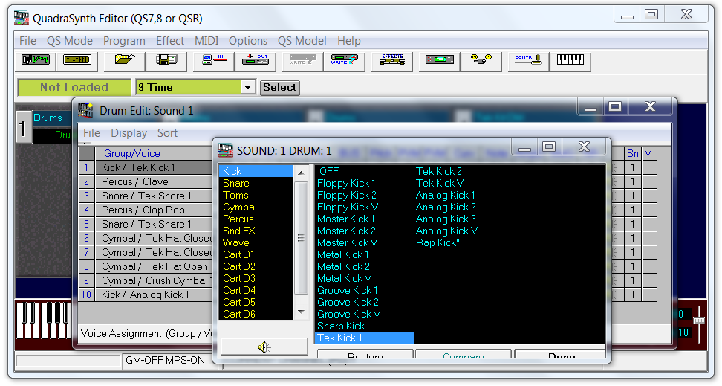This screenshot has height=386, width=722.
Task: Click the colored WRITE toolbar icon
Action: [347, 61]
